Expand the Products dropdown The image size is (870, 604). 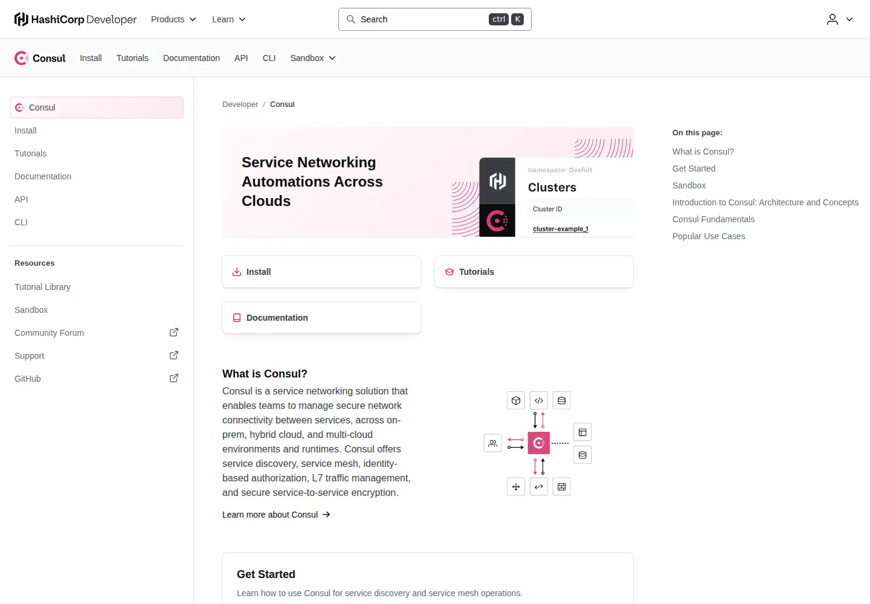173,19
